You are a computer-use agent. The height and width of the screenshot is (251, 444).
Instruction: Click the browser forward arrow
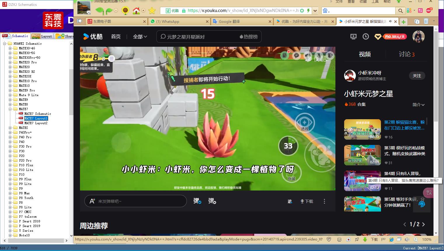coord(109,11)
